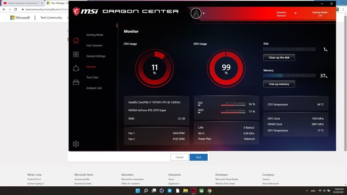Click the ENG language indicator
The width and height of the screenshot is (347, 195).
313,190
